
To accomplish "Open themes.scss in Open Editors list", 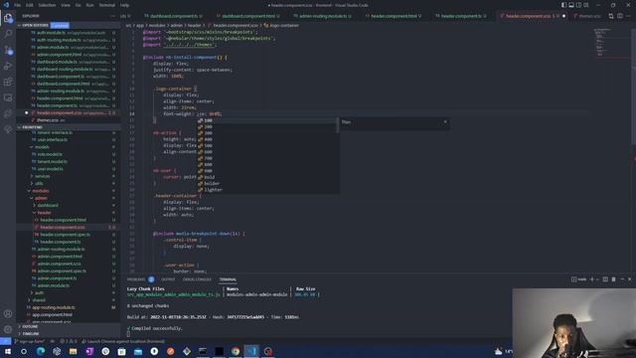I will (48, 120).
